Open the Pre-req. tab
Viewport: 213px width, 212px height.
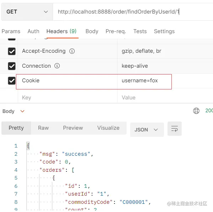116,31
